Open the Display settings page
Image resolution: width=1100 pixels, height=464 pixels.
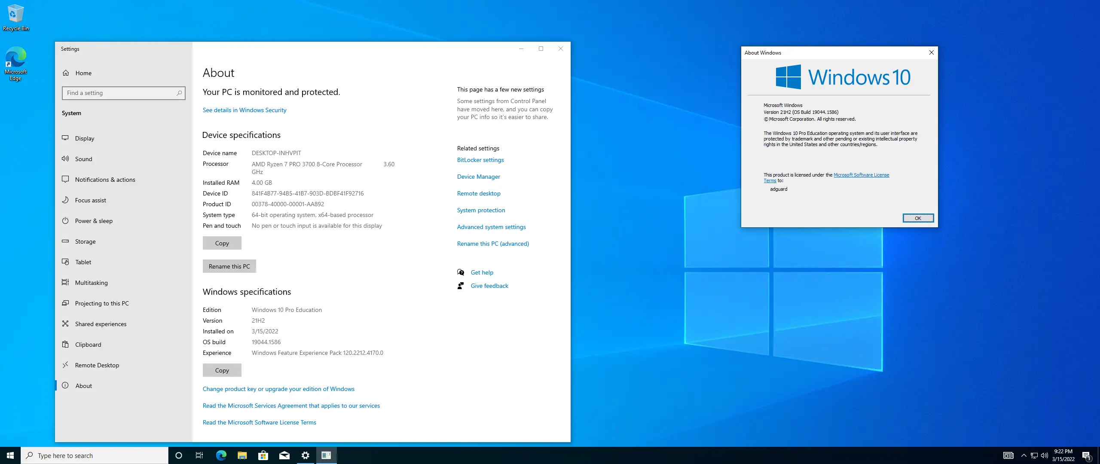click(85, 138)
